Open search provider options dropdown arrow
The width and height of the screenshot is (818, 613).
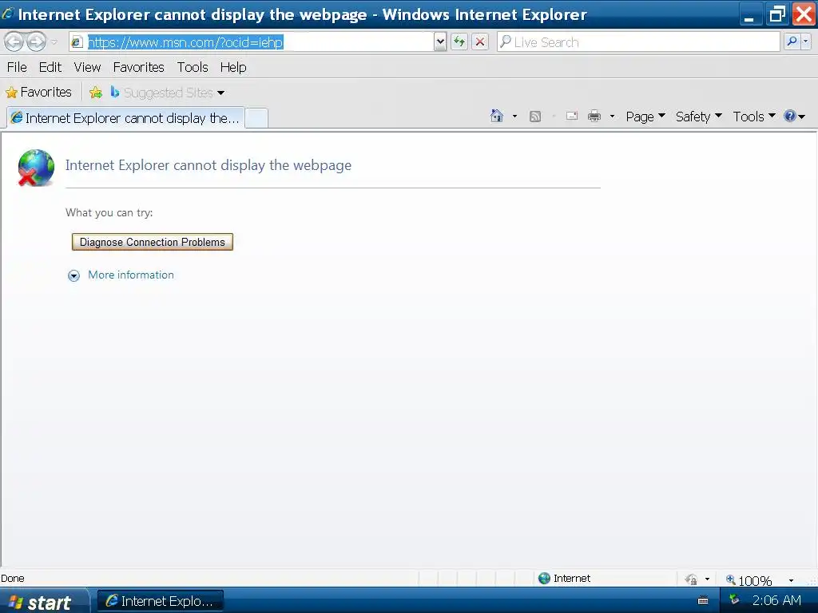click(806, 42)
